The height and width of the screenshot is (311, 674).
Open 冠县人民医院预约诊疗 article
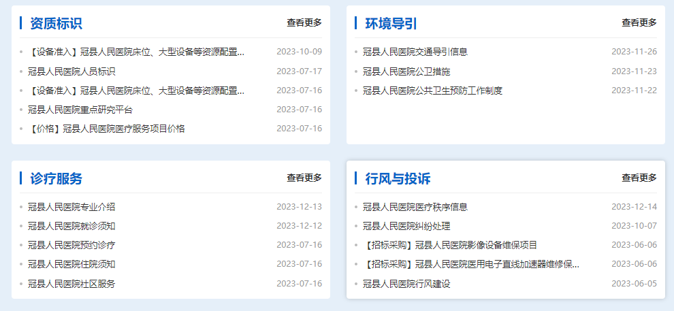71,245
